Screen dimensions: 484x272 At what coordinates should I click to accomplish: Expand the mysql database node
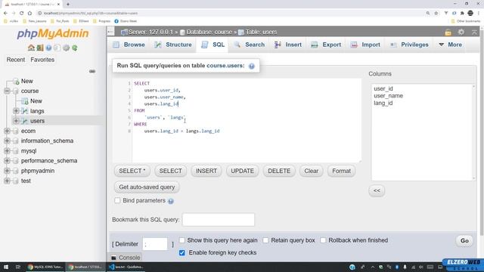pos(7,151)
